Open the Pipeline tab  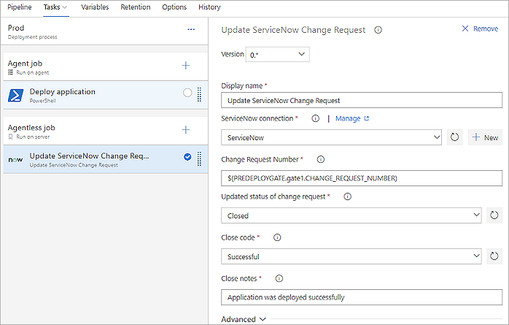(20, 7)
